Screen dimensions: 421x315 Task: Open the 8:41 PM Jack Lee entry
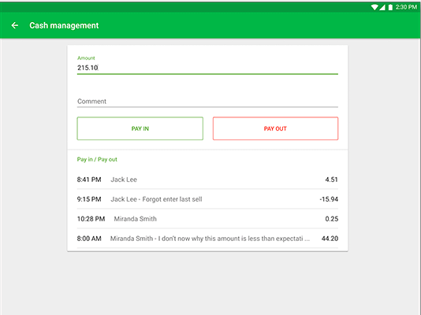click(207, 180)
